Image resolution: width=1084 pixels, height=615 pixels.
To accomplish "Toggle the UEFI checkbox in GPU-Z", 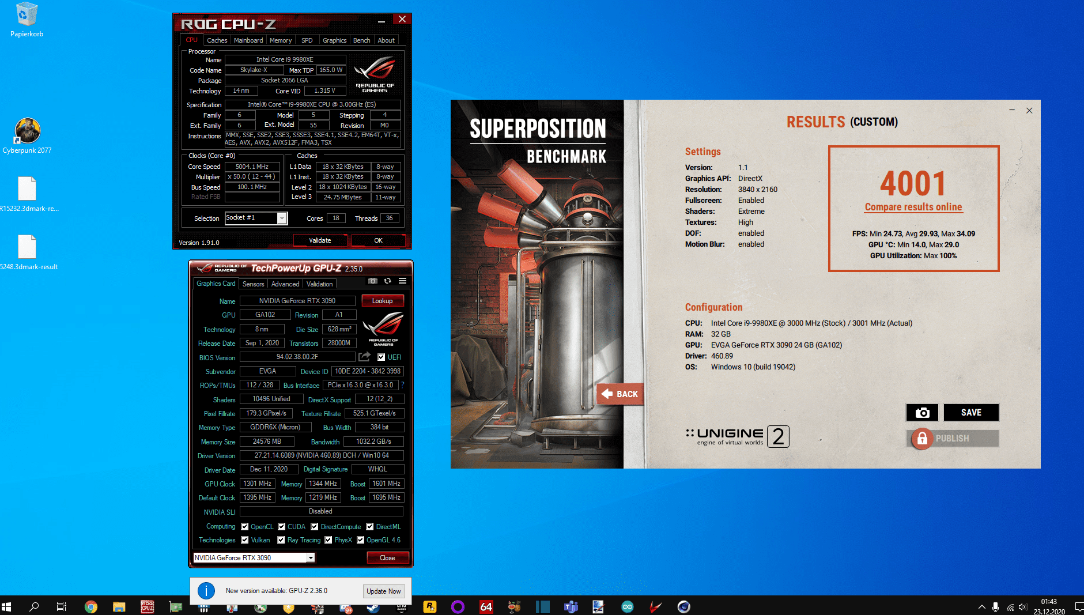I will [x=382, y=357].
